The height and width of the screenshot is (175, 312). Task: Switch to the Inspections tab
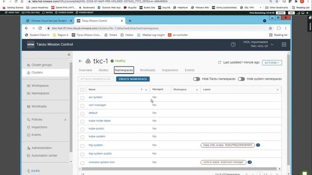coord(170,70)
